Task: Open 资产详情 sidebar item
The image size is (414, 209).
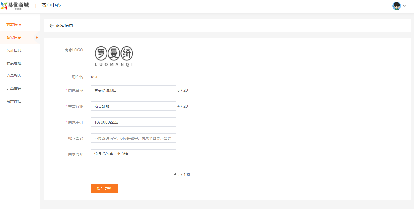Action: click(x=14, y=101)
